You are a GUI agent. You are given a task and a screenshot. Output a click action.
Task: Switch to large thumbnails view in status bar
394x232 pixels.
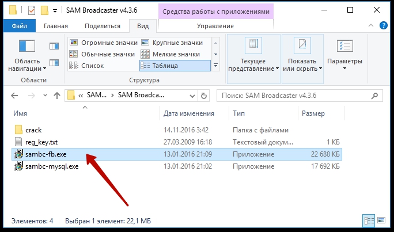[381, 220]
